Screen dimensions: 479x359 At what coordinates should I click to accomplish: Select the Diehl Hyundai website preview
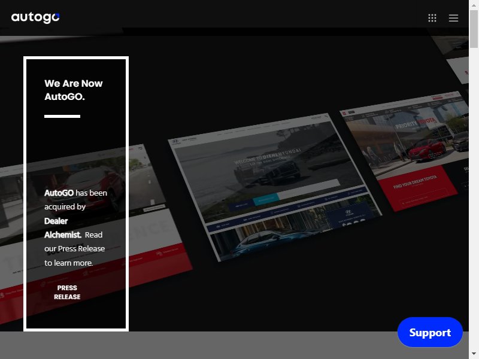(275, 187)
